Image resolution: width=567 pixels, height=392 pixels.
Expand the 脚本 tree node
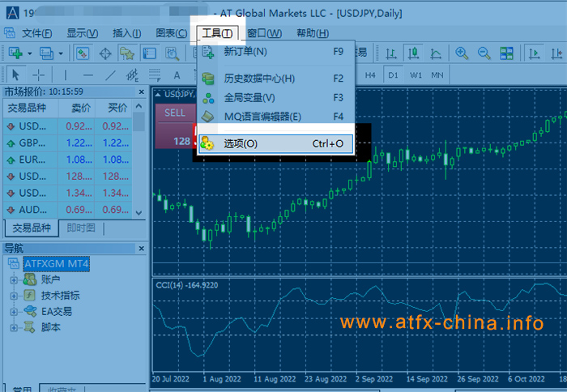point(14,328)
